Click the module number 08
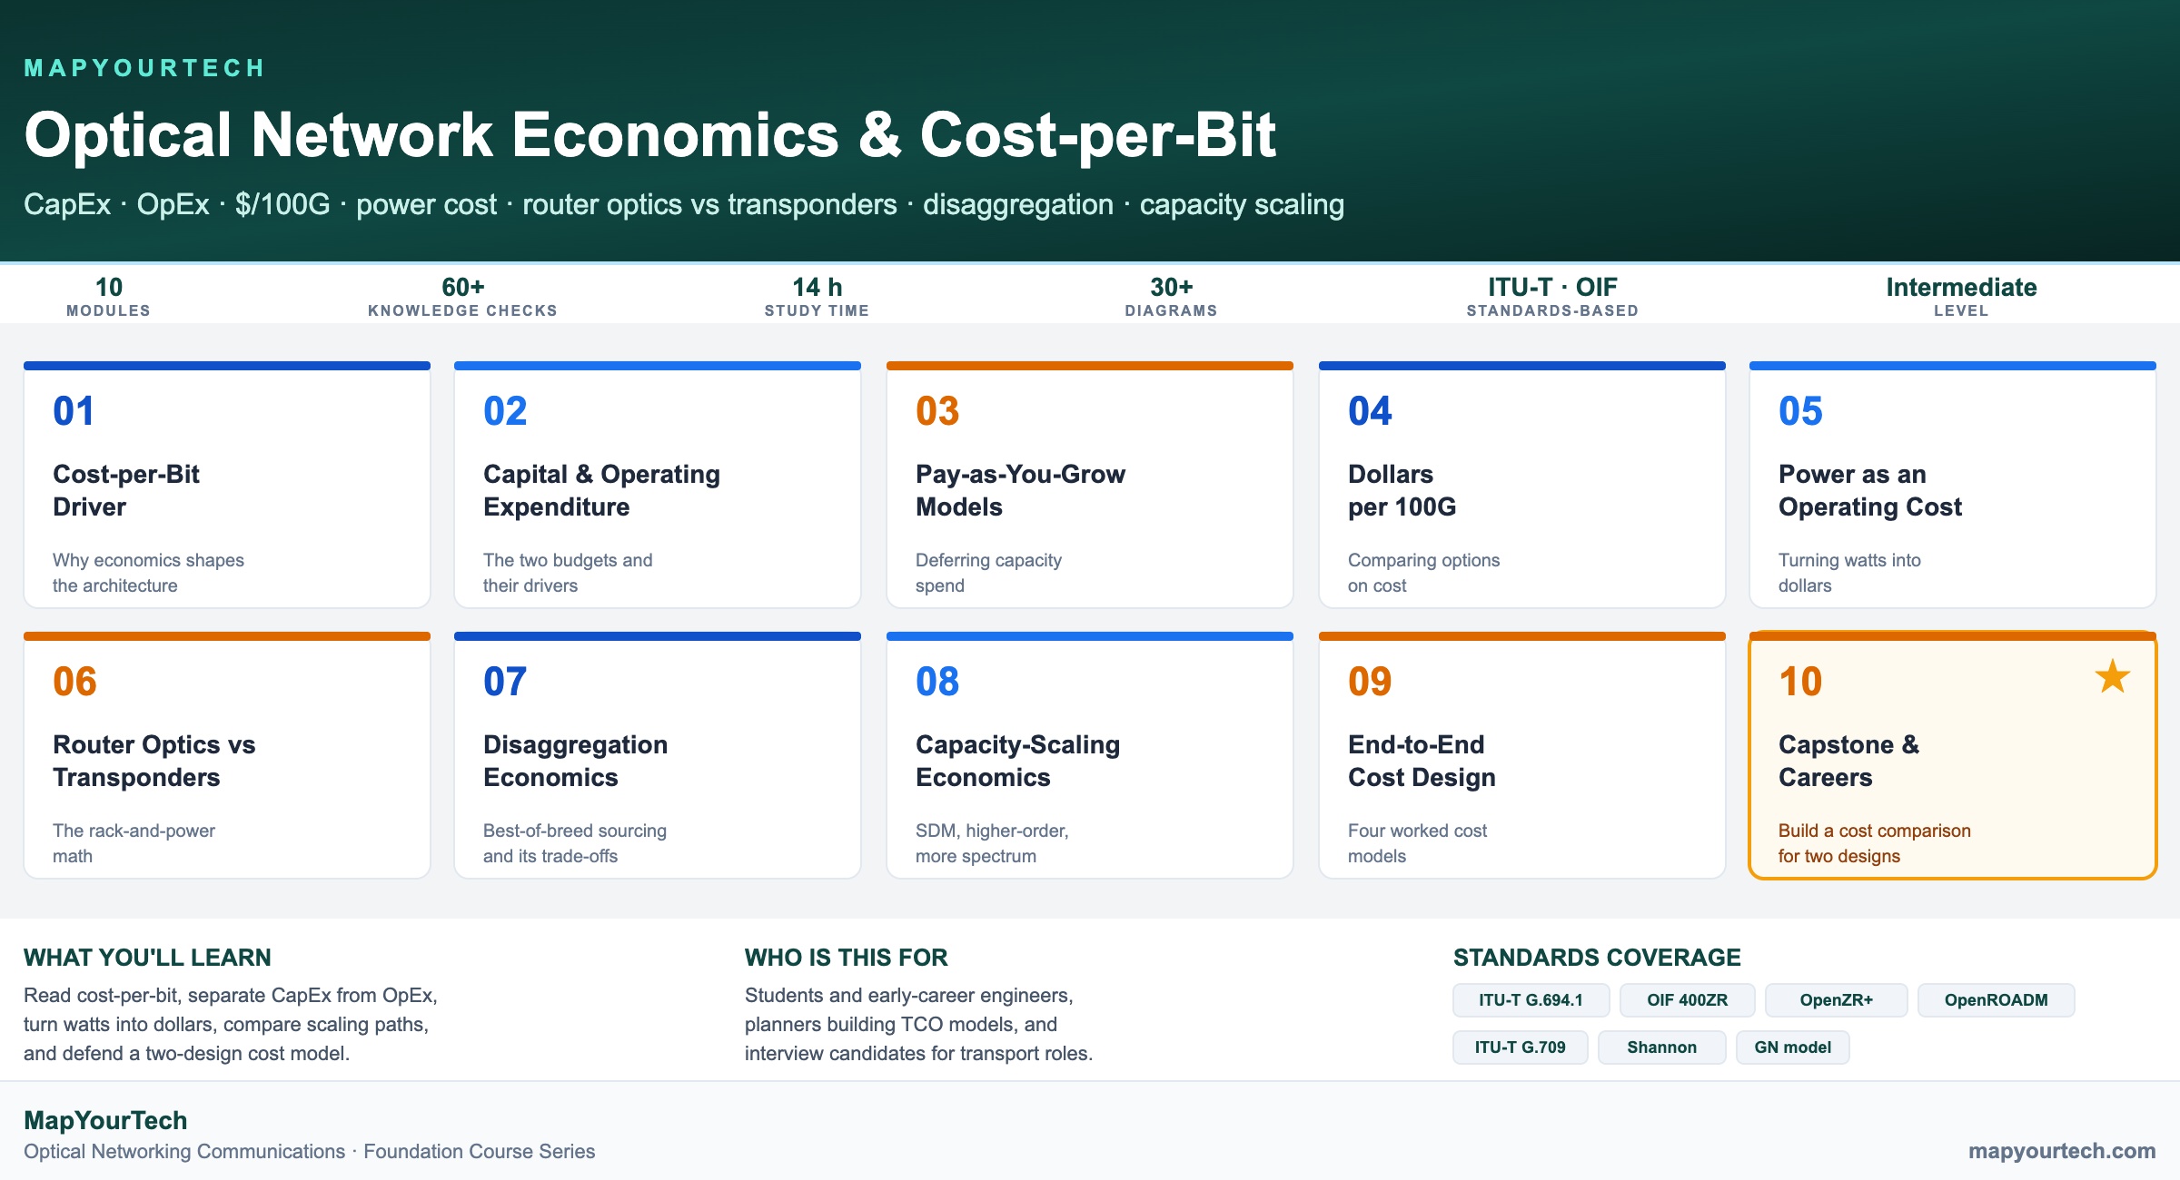Screen dimensions: 2180x1180 click(937, 682)
